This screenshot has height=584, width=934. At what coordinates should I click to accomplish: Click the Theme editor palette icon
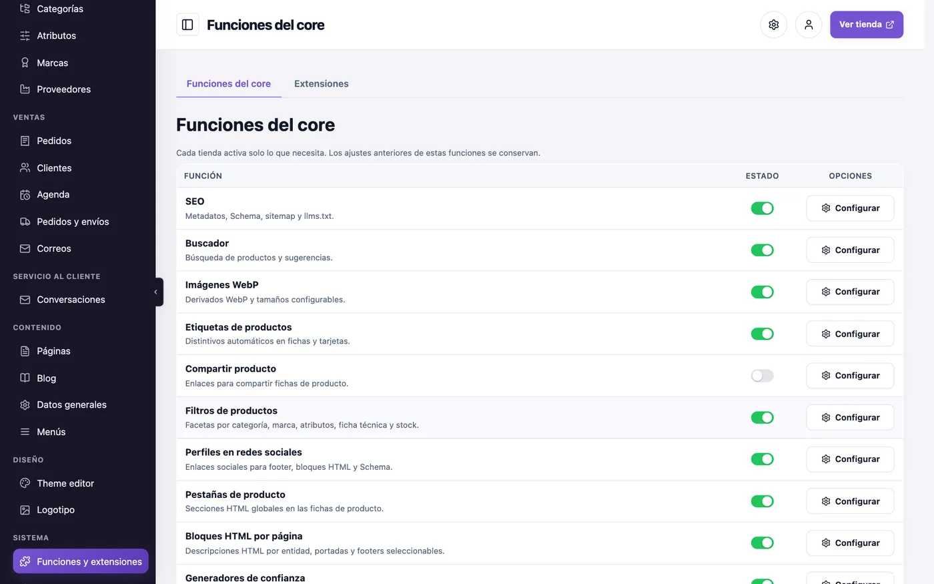coord(25,483)
